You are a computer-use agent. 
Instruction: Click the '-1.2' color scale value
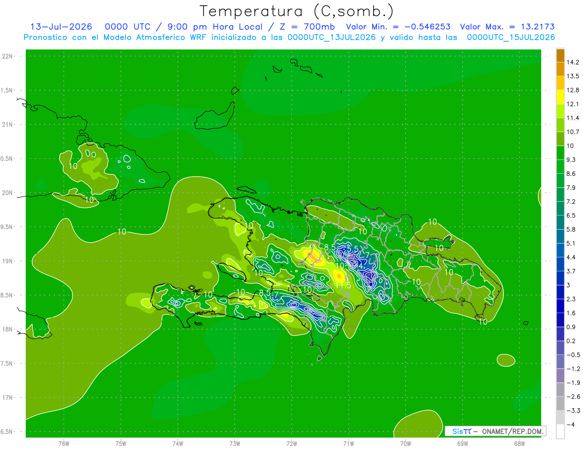(573, 369)
